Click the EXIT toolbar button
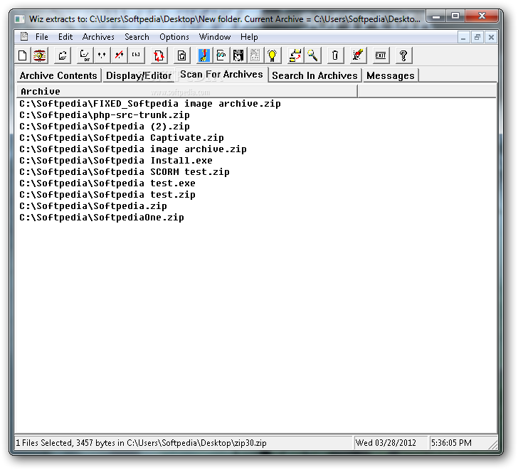The width and height of the screenshot is (518, 470). 381,55
